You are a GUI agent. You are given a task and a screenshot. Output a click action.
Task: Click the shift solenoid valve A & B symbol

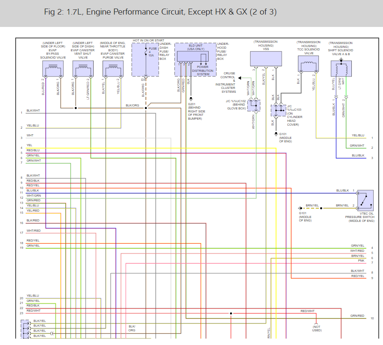coord(341,69)
